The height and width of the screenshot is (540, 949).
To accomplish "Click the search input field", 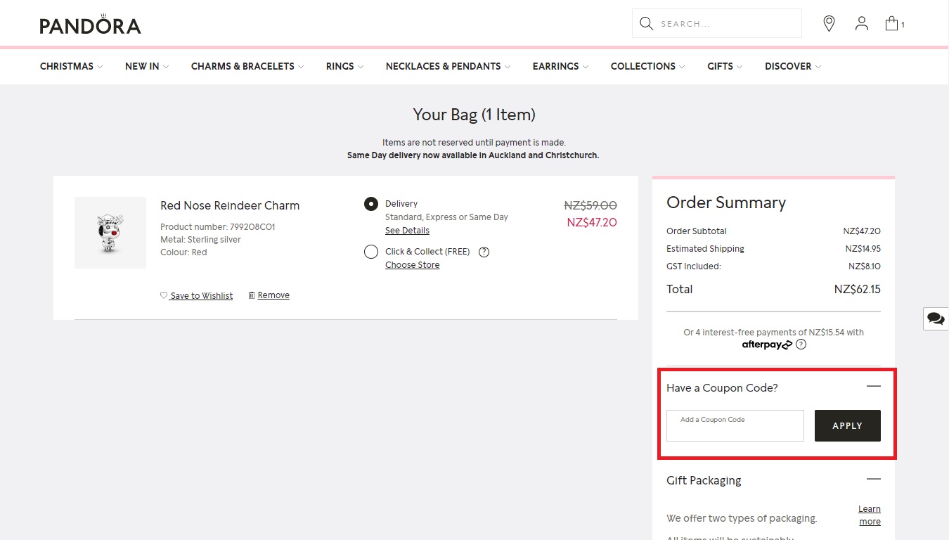I will tap(717, 24).
